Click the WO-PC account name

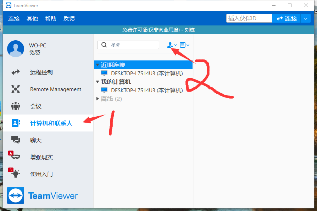click(x=38, y=45)
